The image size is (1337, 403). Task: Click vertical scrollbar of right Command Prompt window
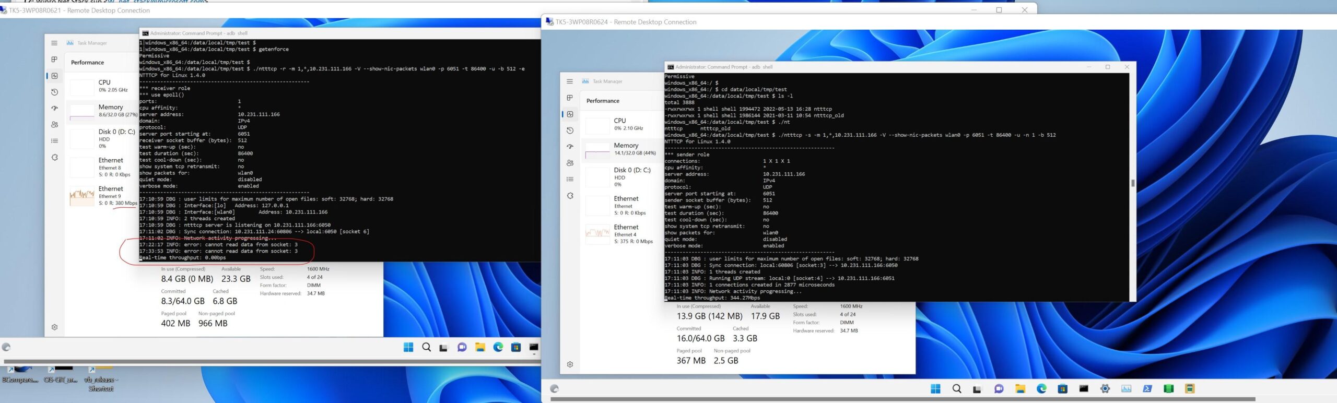[1132, 183]
